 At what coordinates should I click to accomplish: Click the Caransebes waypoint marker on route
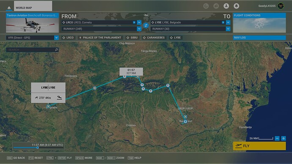click(95, 88)
